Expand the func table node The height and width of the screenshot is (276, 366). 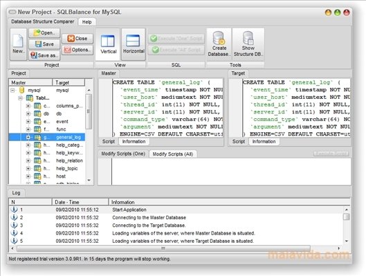[28, 129]
